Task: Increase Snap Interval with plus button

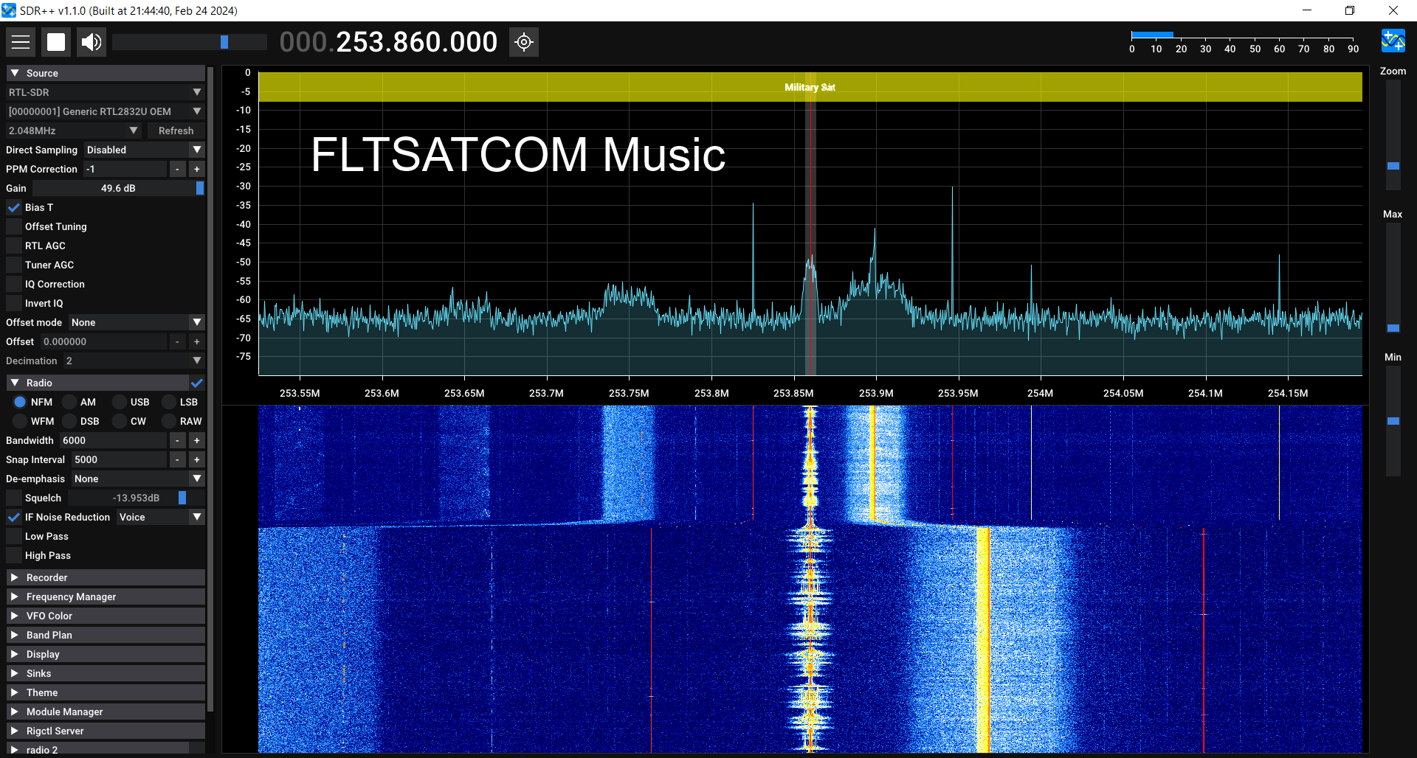Action: 196,459
